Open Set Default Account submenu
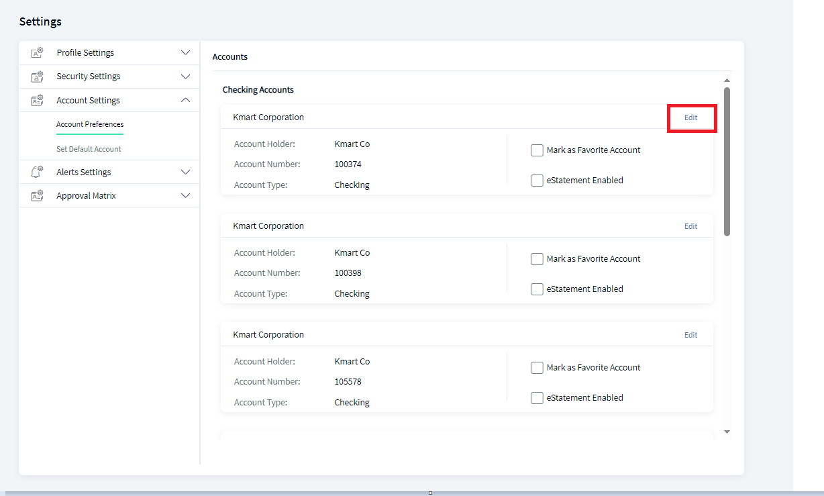Viewport: 824px width, 496px height. [x=89, y=149]
